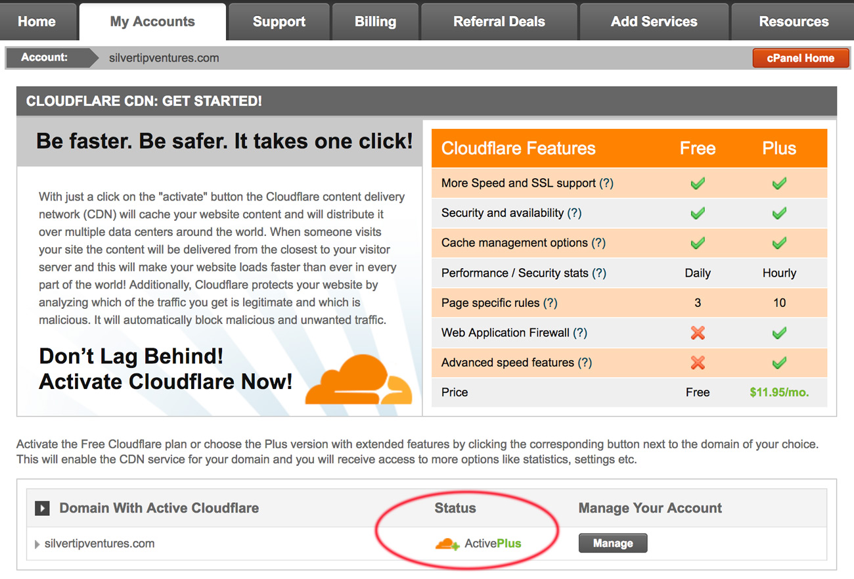Click the cPanel Home button
854x579 pixels.
801,58
